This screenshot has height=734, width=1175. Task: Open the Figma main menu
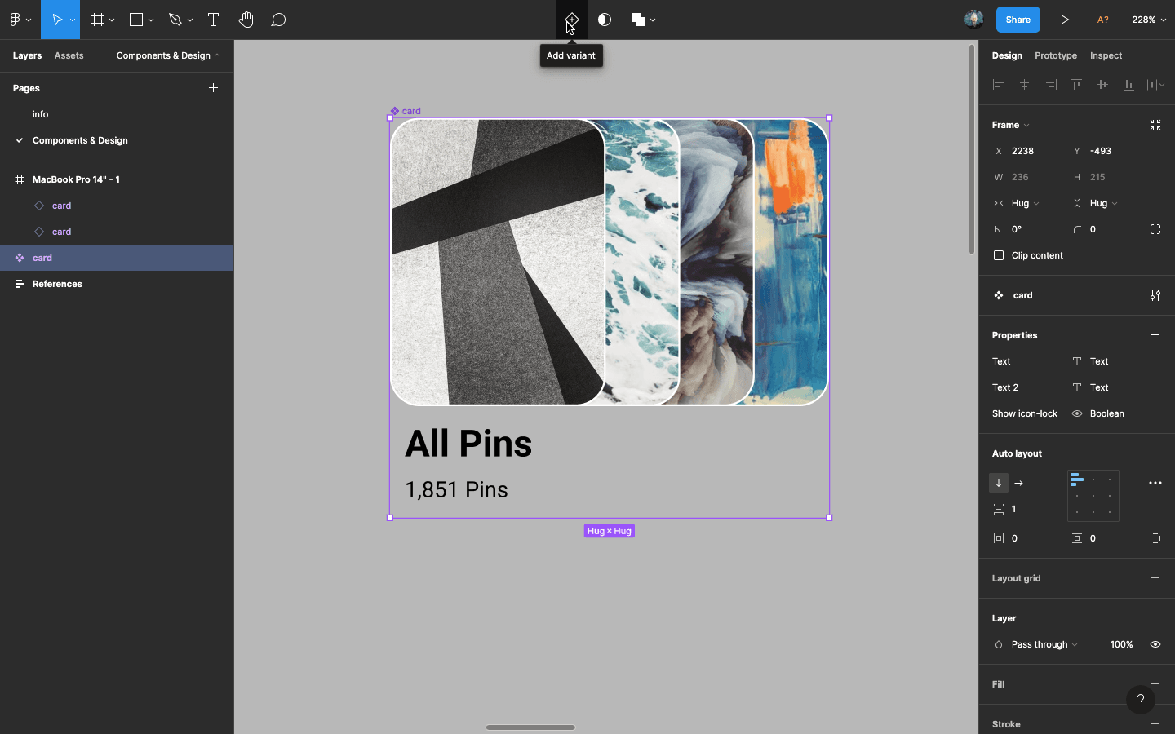(x=20, y=20)
